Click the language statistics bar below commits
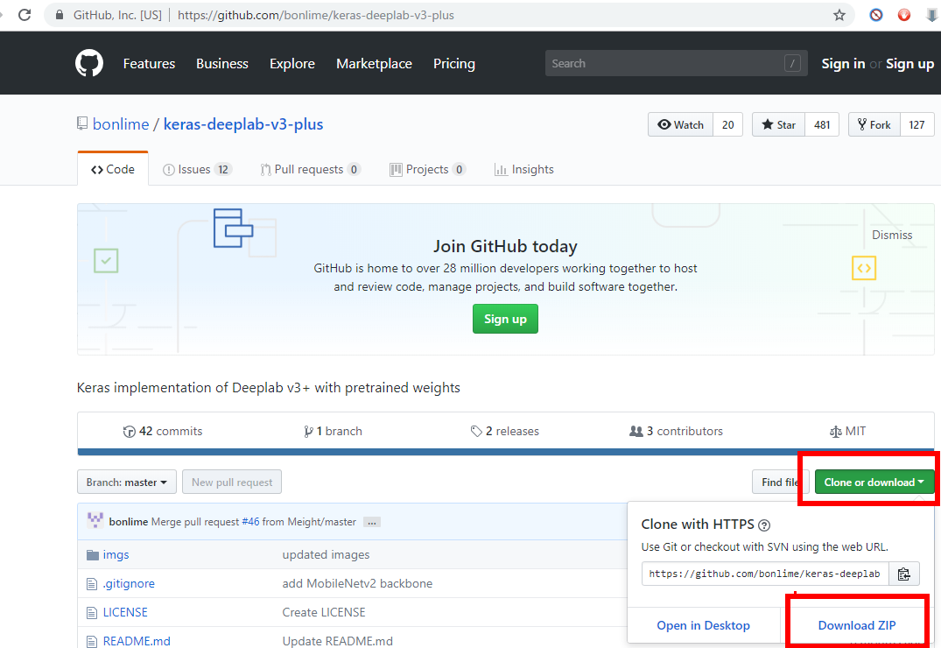This screenshot has height=648, width=941. point(505,452)
